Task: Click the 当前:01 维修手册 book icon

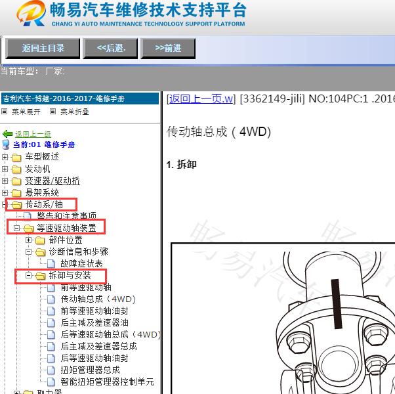Action: 5,144
